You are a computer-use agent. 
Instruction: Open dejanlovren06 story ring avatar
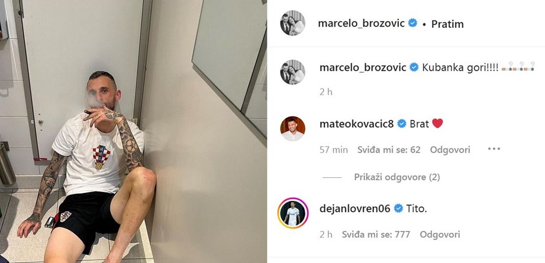pyautogui.click(x=293, y=213)
